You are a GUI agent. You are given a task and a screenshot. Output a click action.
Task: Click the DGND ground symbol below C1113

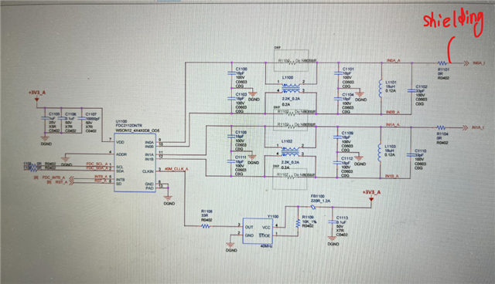[x=332, y=238]
